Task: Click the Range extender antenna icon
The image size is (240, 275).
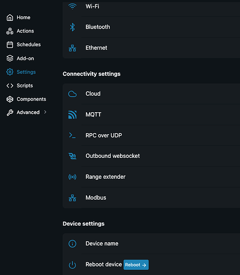Action: [x=72, y=177]
